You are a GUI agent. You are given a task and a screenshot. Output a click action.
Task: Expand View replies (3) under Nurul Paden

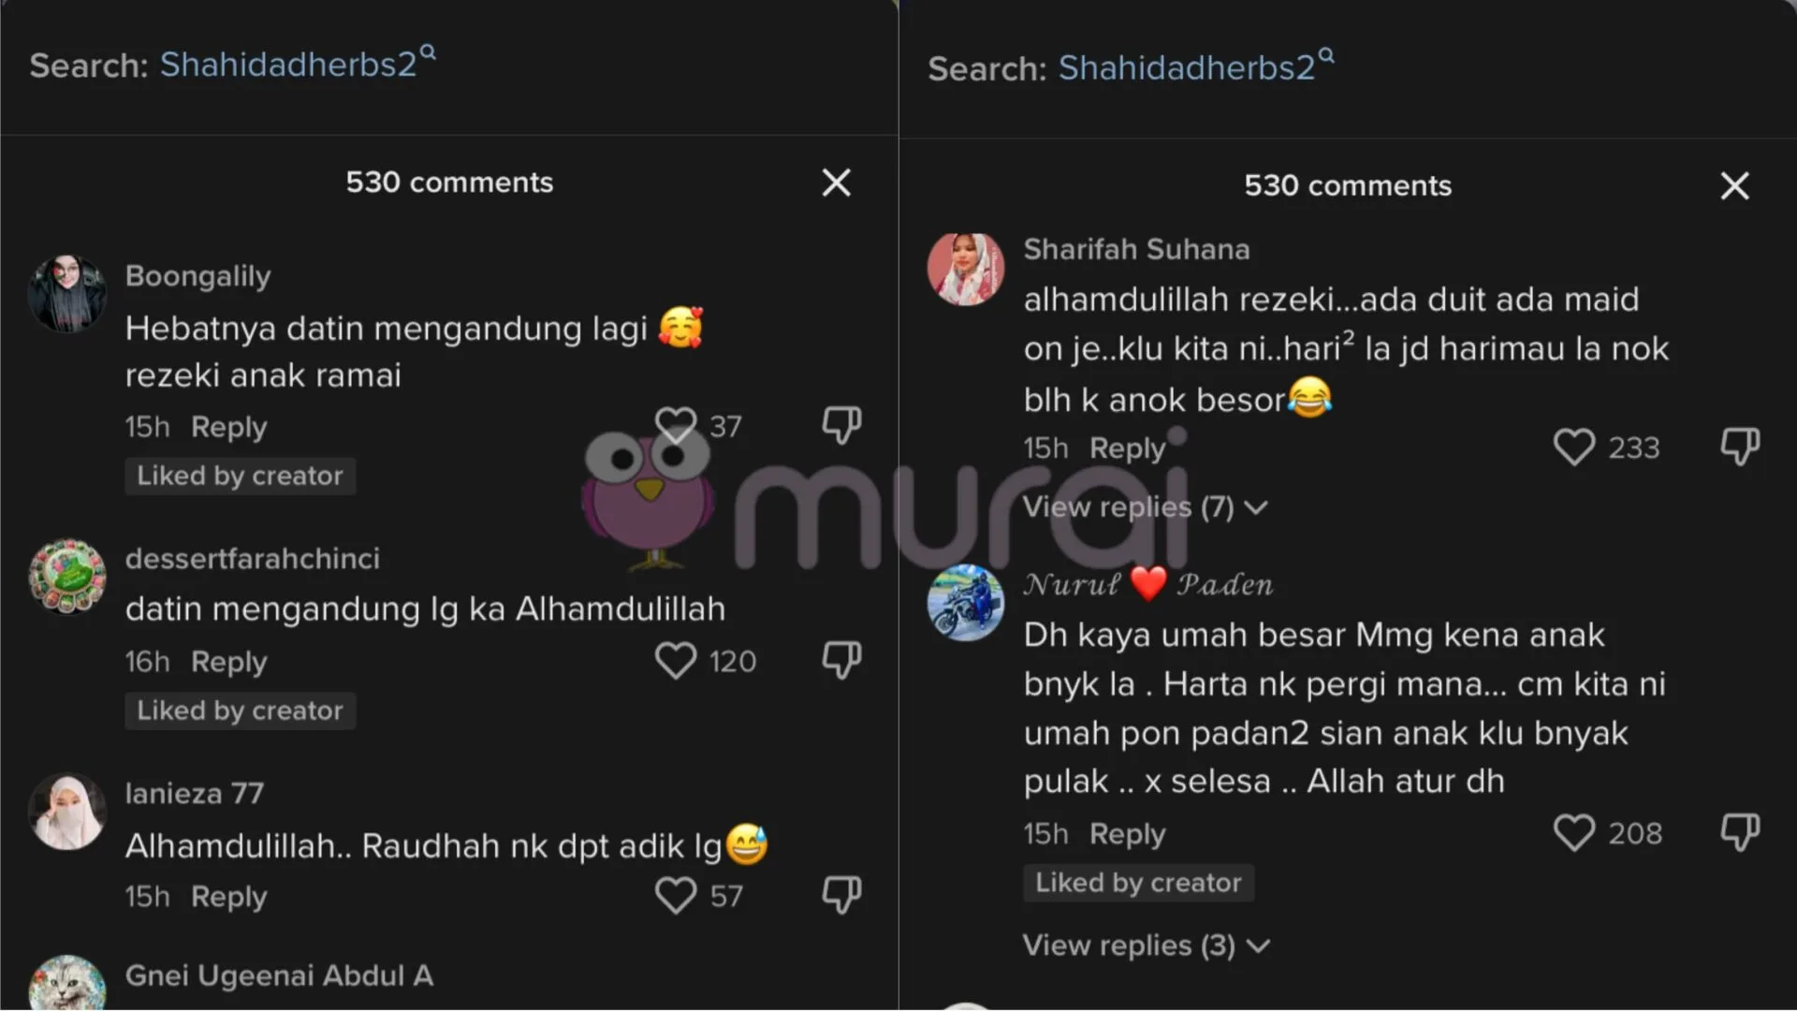[1146, 945]
